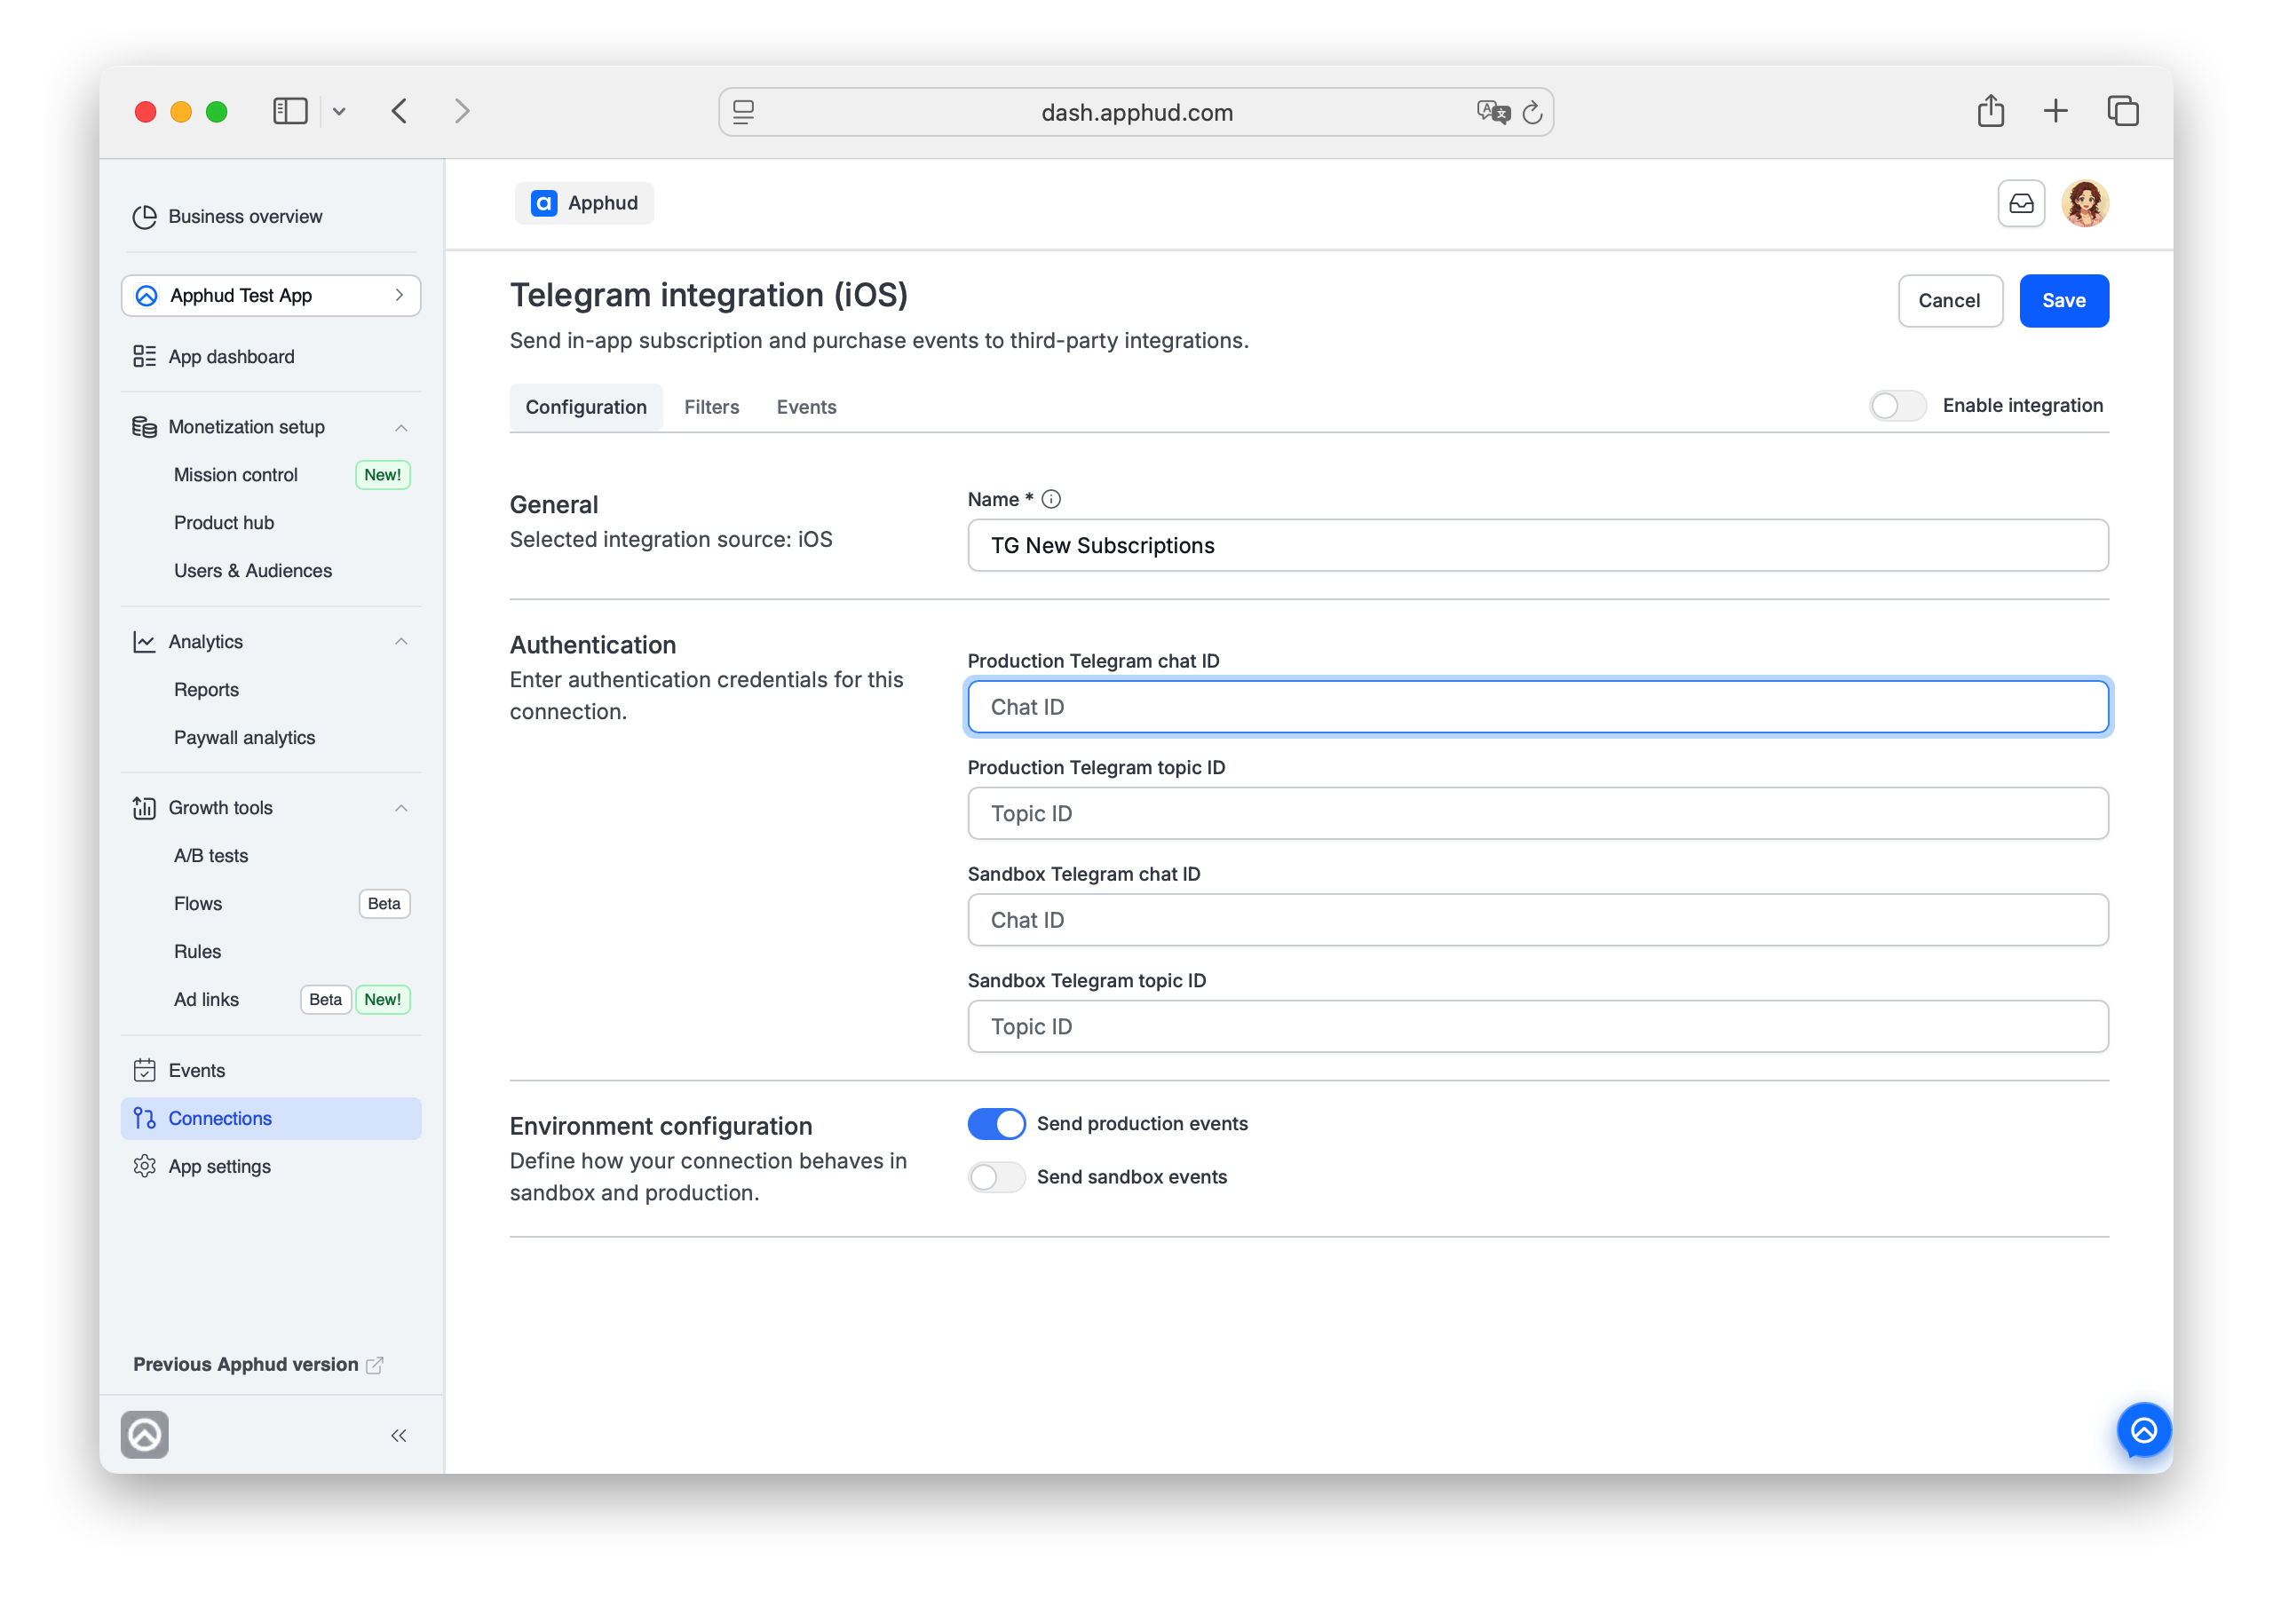Open A/B tests

(210, 856)
